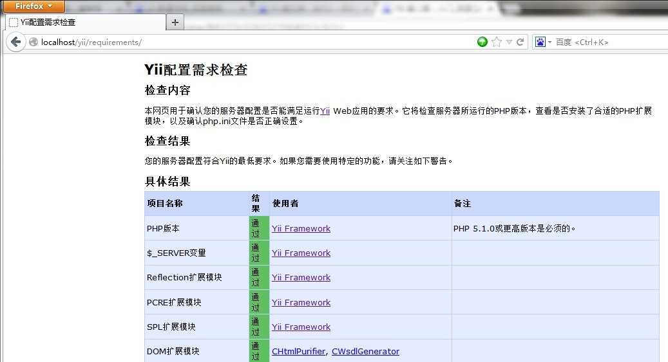Open Yii Framework link in Reflection扩展模块 row
This screenshot has height=362, width=668.
click(x=301, y=277)
